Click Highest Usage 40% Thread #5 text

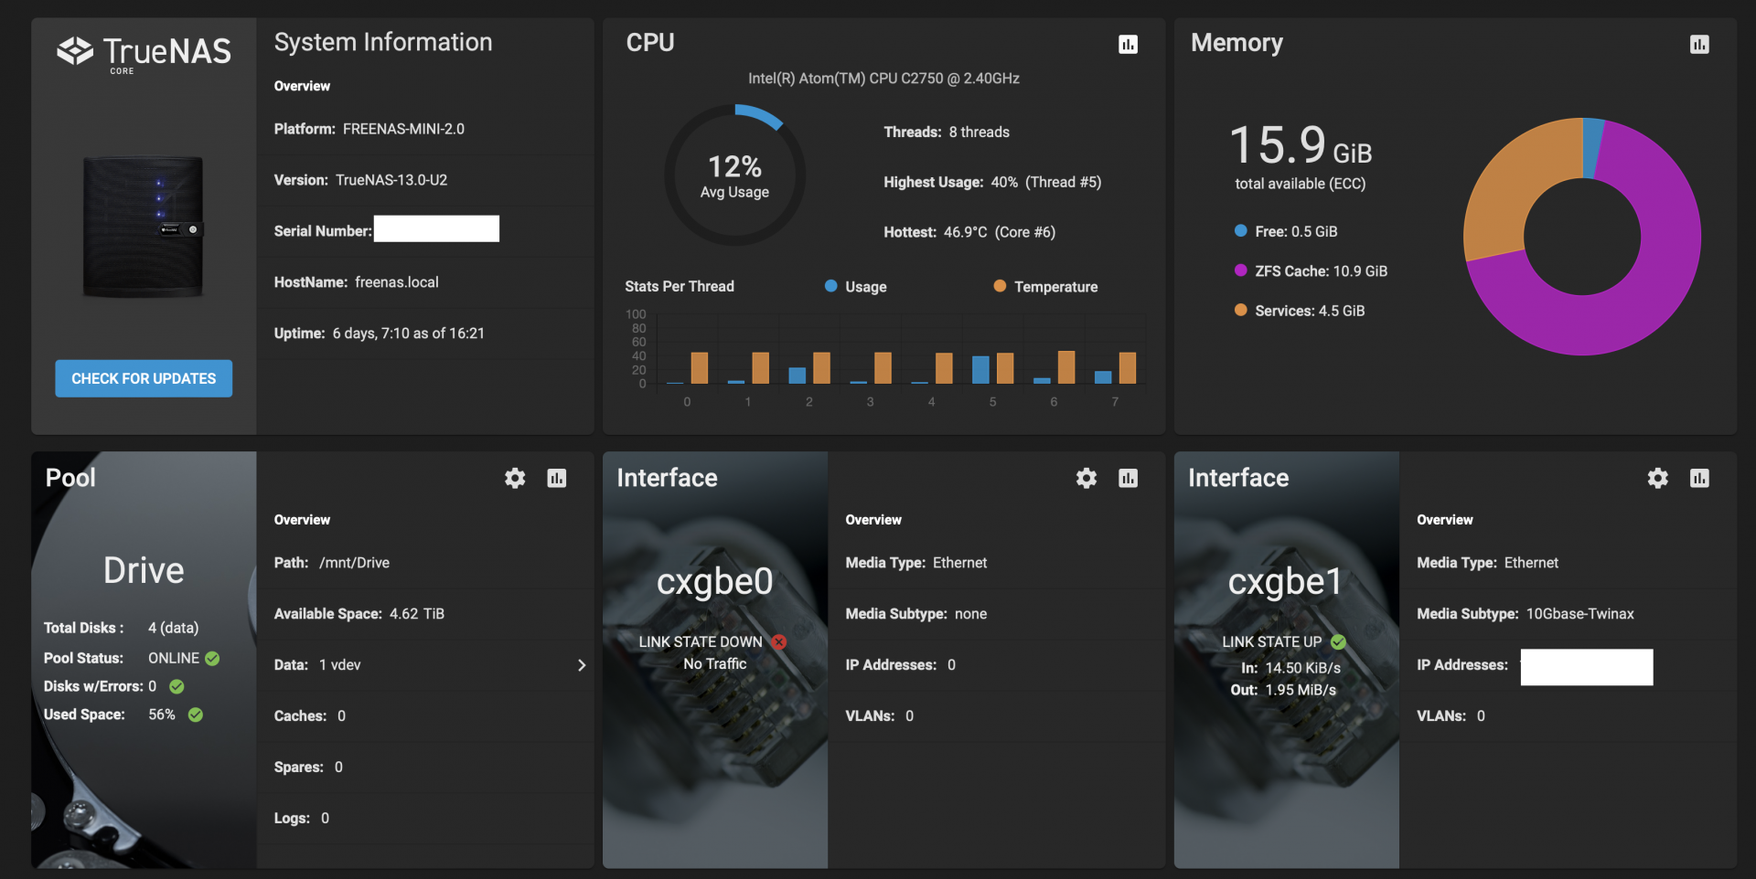tap(992, 182)
